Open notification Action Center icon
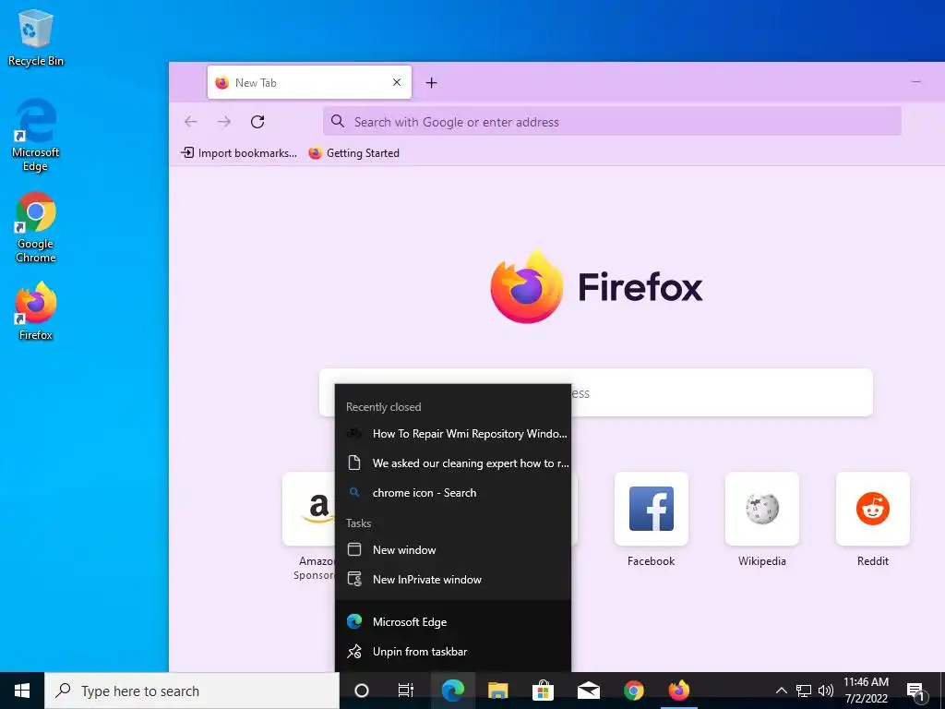The height and width of the screenshot is (709, 945). 915,691
